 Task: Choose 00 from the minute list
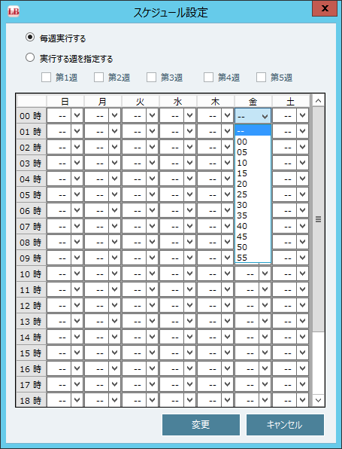(253, 142)
